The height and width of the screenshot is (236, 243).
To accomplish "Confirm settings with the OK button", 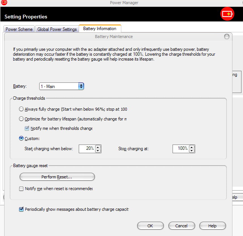I will (x=150, y=226).
